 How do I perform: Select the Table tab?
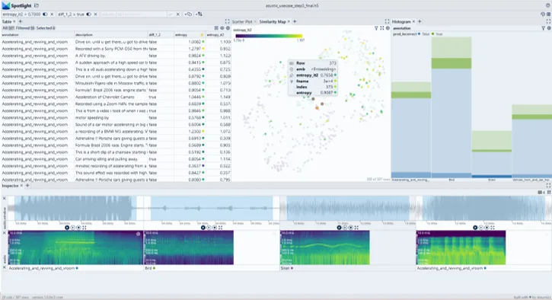pyautogui.click(x=7, y=21)
